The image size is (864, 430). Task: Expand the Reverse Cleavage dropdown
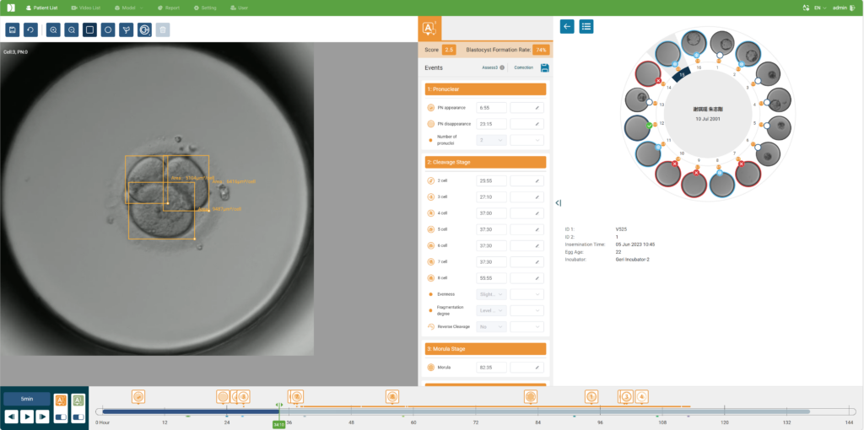point(492,326)
